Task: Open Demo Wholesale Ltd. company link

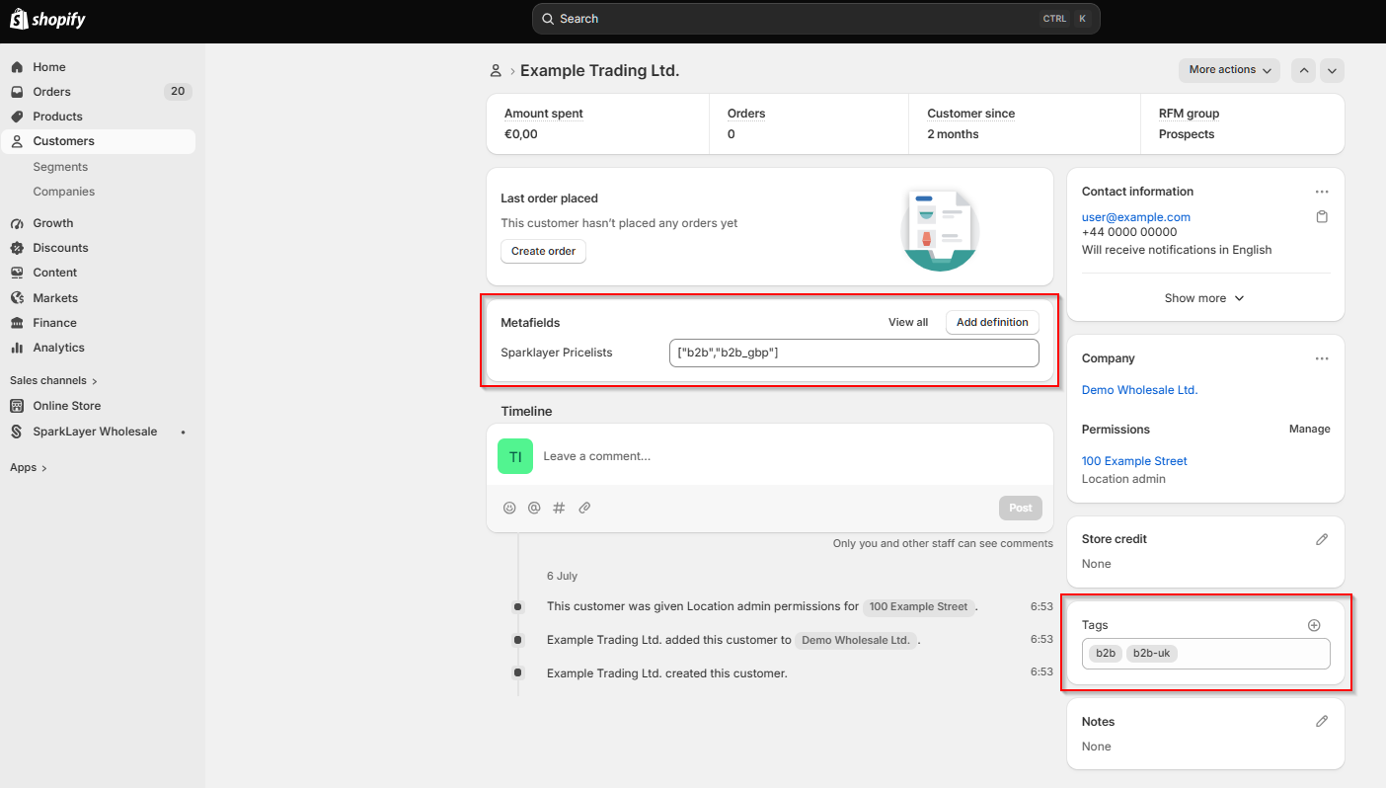Action: [1139, 390]
